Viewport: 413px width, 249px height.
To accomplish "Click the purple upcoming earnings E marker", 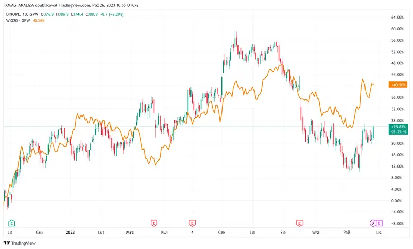I will point(380,223).
